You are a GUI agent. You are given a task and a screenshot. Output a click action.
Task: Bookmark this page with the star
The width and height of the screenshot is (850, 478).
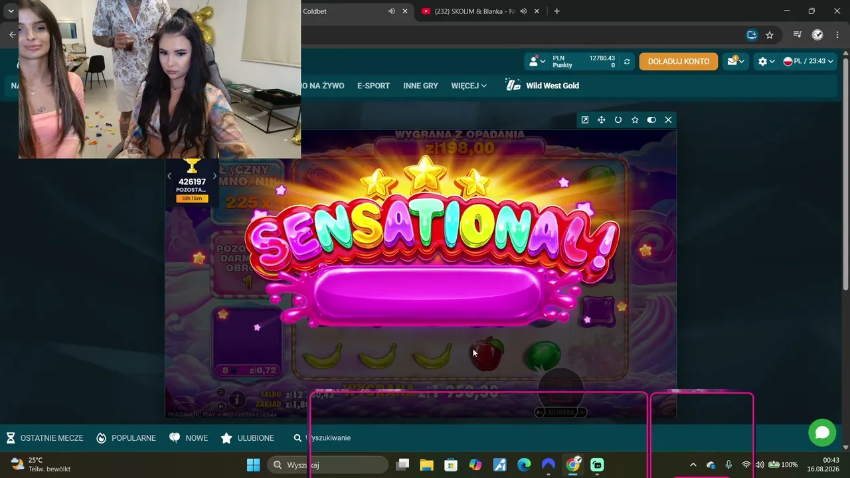[770, 35]
